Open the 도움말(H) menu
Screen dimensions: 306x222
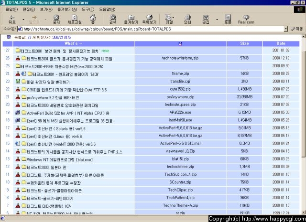(x=107, y=10)
